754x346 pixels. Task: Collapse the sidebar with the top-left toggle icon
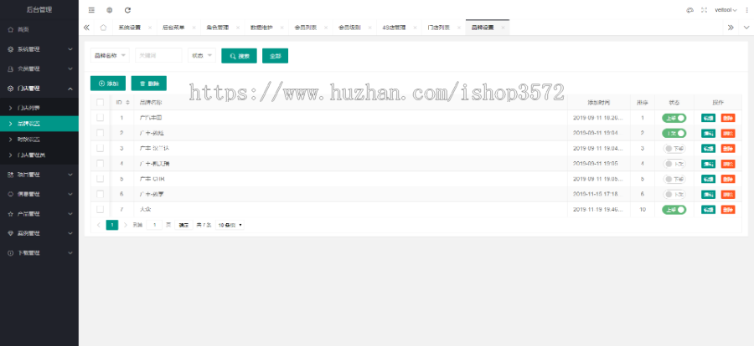[91, 10]
